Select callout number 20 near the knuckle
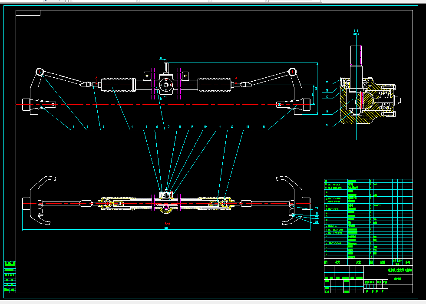 click(317, 208)
